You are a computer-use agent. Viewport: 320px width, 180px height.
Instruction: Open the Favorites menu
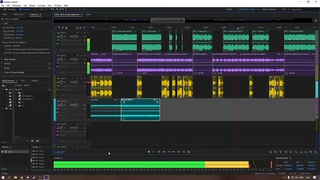click(41, 5)
